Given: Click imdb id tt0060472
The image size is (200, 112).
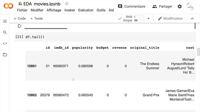Looking at the screenshot, I should [x=61, y=95].
